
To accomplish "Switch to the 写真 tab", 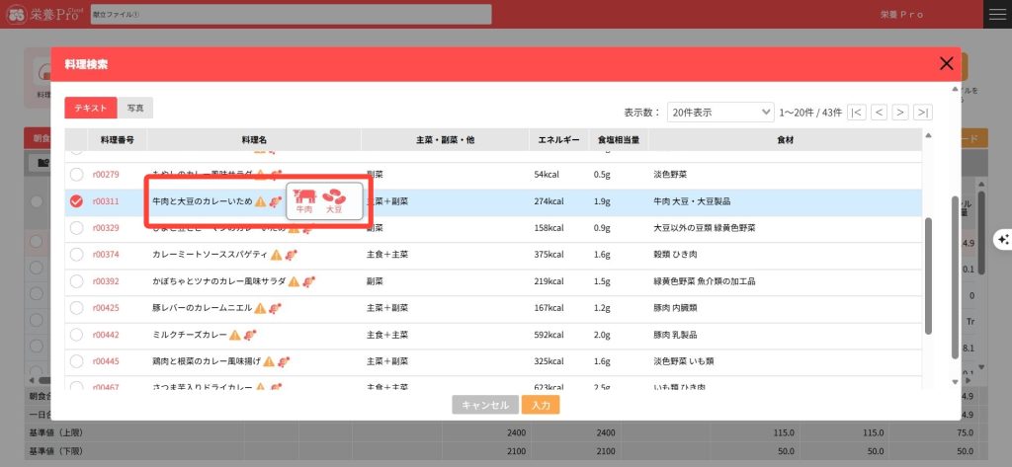I will tap(135, 108).
